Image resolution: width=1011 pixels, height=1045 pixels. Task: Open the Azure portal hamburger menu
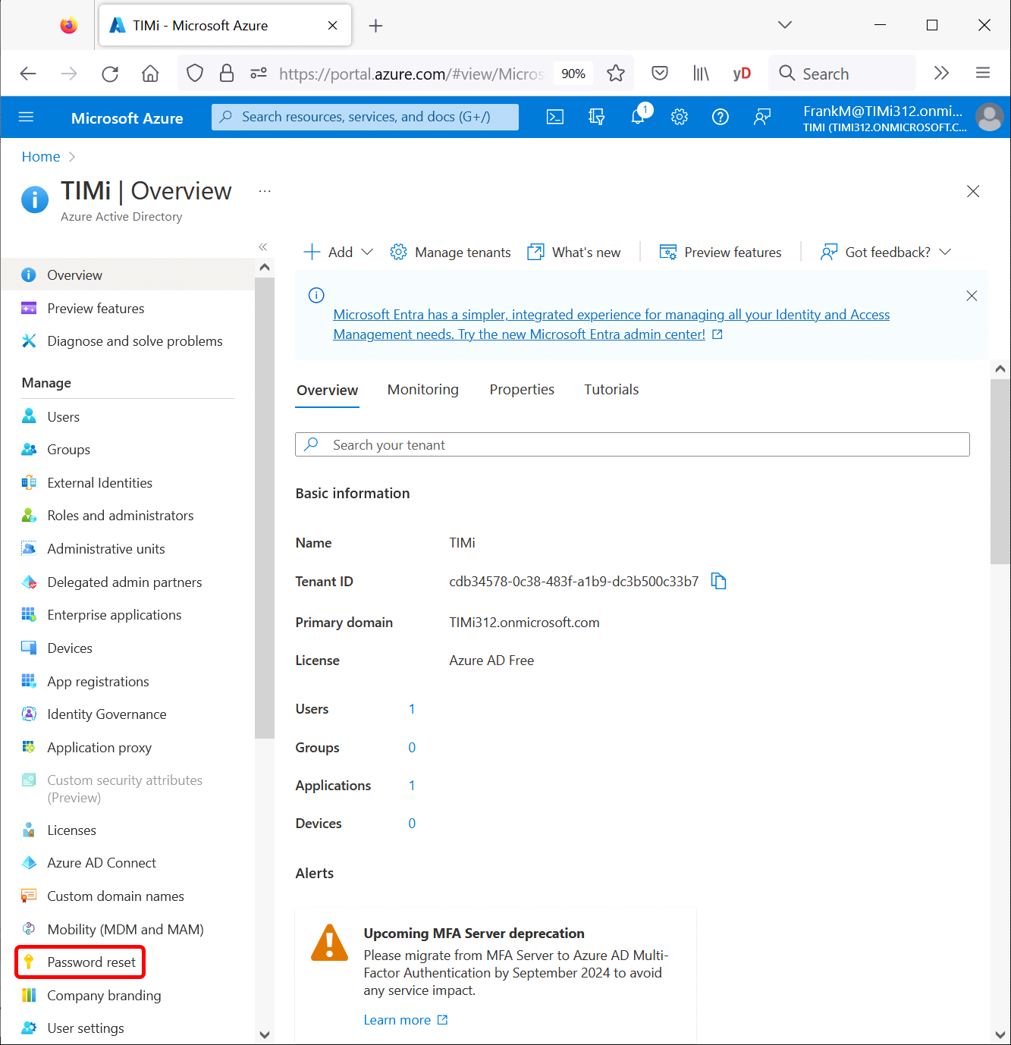[x=27, y=117]
